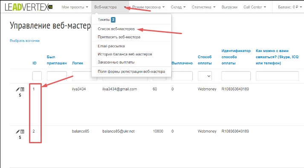Click R108363643189 in balance85 row
The width and height of the screenshot is (304, 168).
(x=235, y=131)
